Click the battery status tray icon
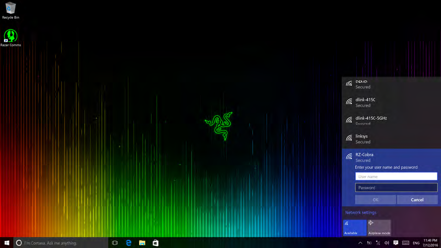 coord(369,243)
